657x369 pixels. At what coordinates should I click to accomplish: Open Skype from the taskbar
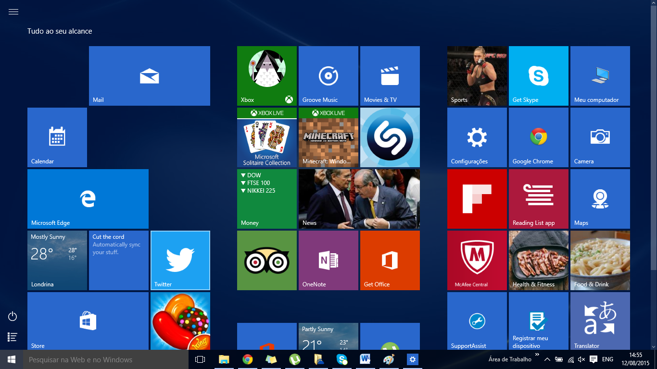342,359
